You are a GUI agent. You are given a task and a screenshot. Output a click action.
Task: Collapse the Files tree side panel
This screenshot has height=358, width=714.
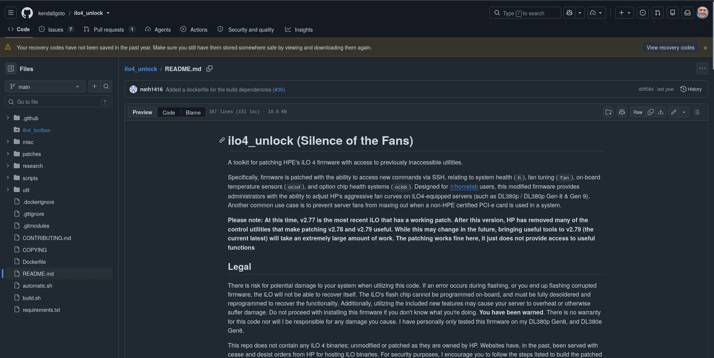[x=11, y=69]
